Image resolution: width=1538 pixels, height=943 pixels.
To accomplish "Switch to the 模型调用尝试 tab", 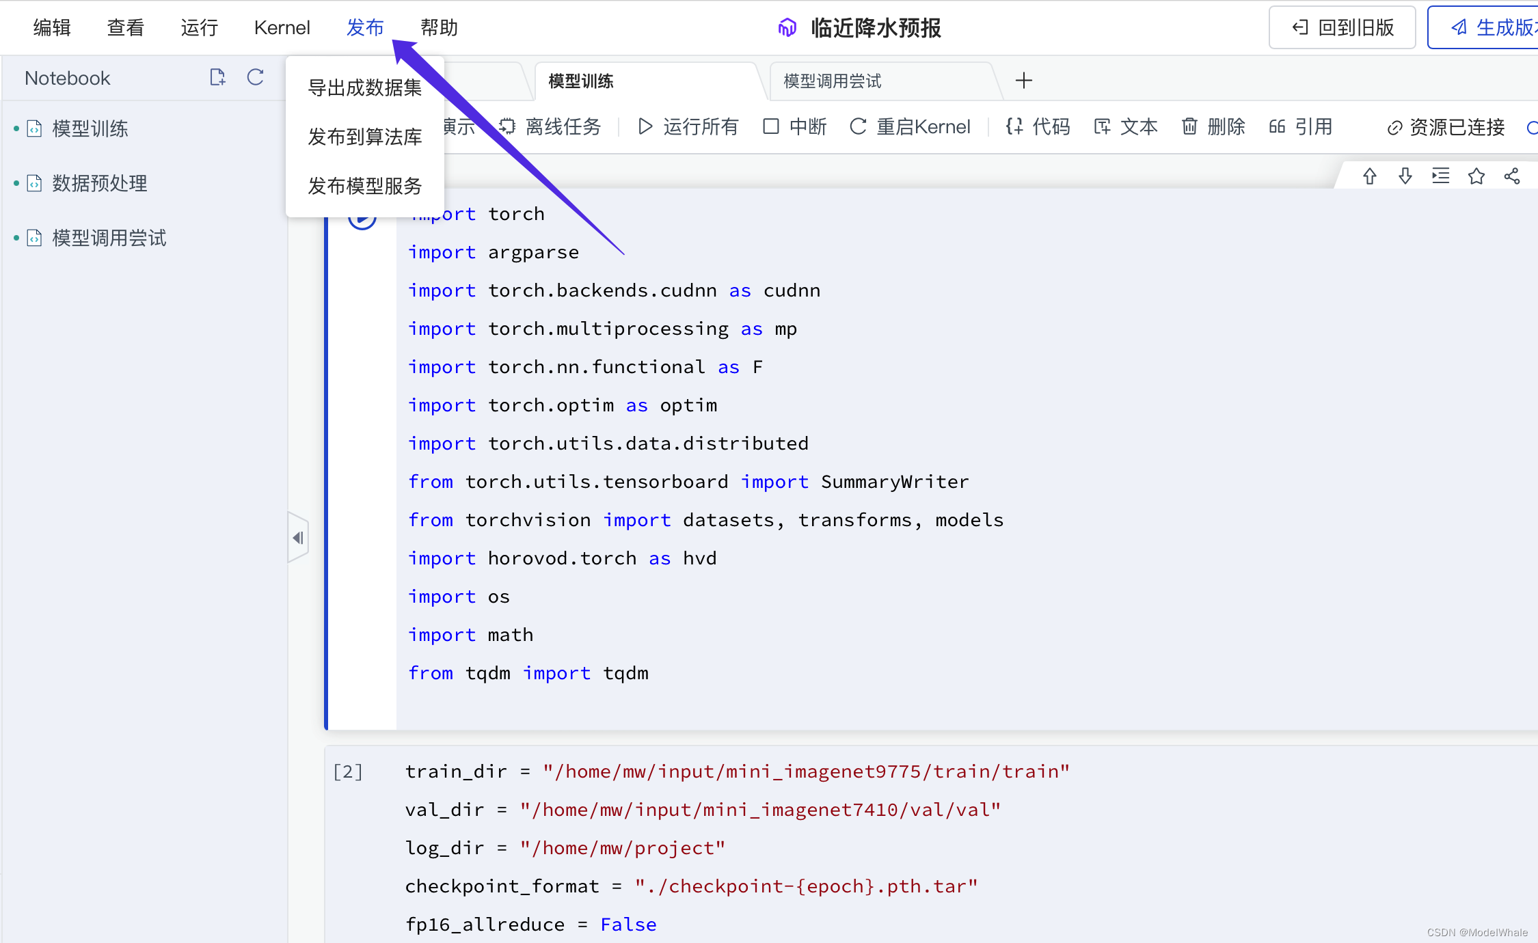I will [832, 81].
